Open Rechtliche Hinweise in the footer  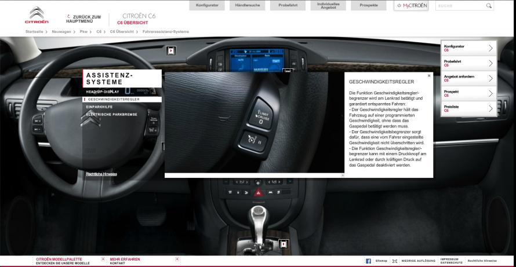(482, 261)
